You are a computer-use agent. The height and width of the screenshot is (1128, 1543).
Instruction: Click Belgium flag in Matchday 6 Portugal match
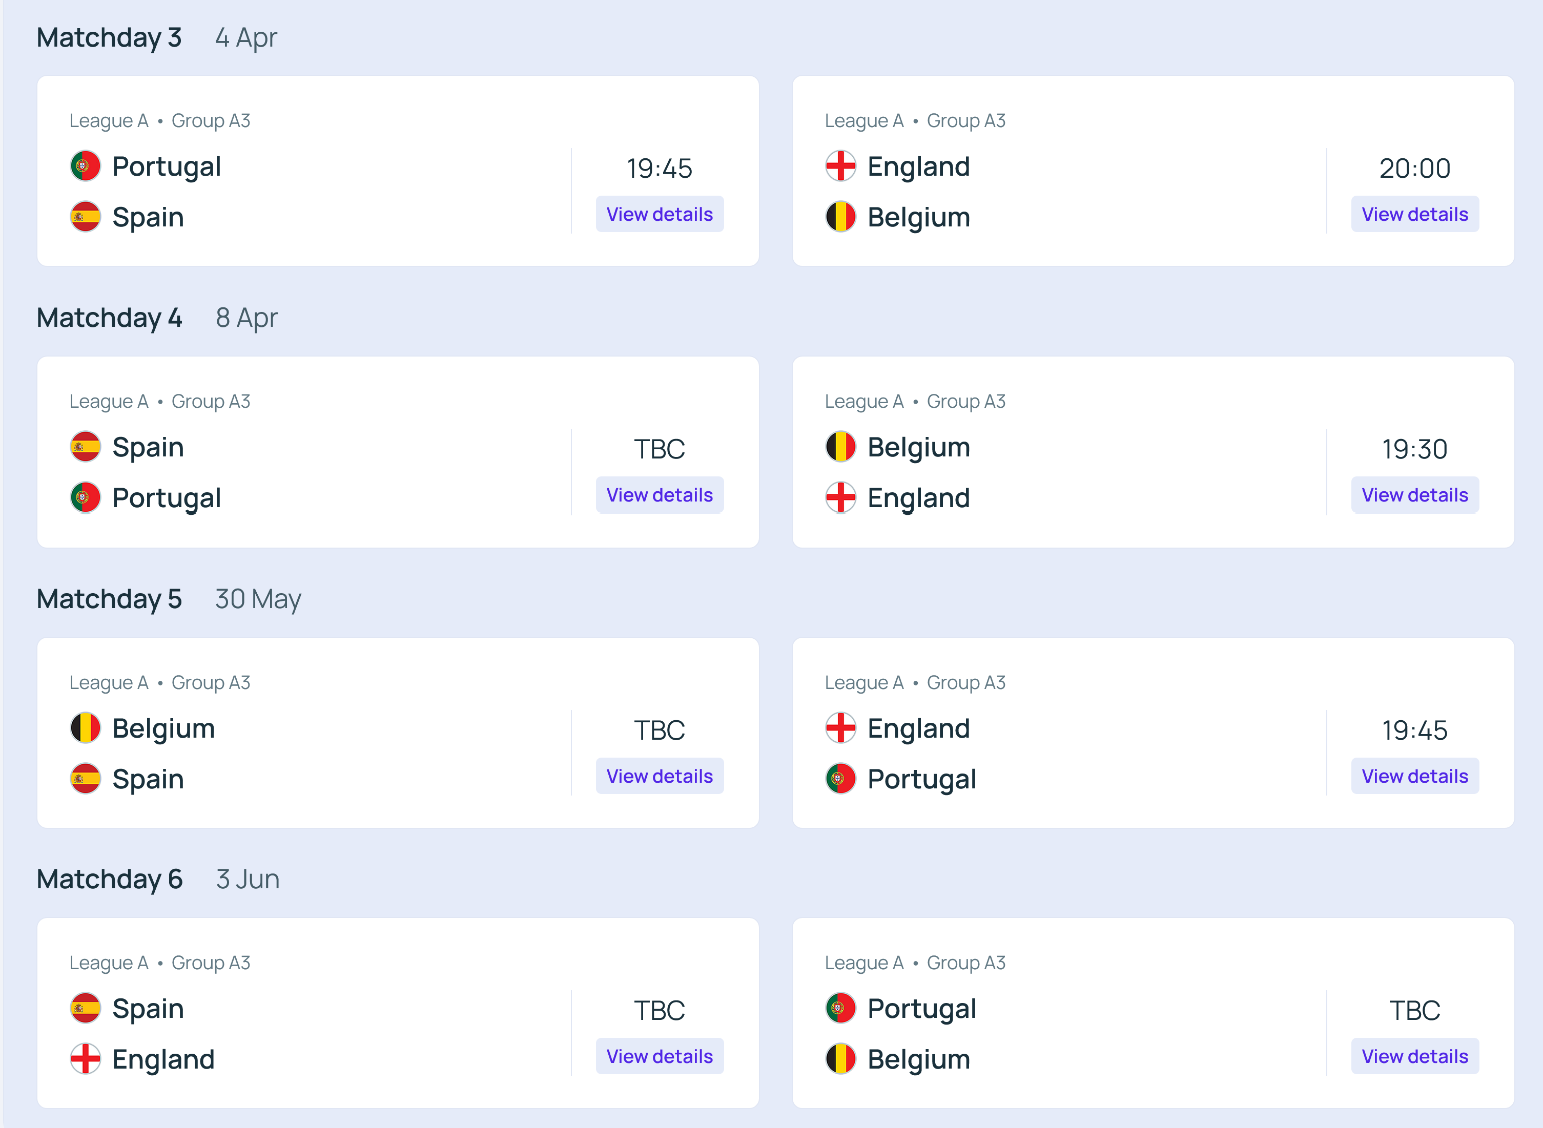(841, 1058)
